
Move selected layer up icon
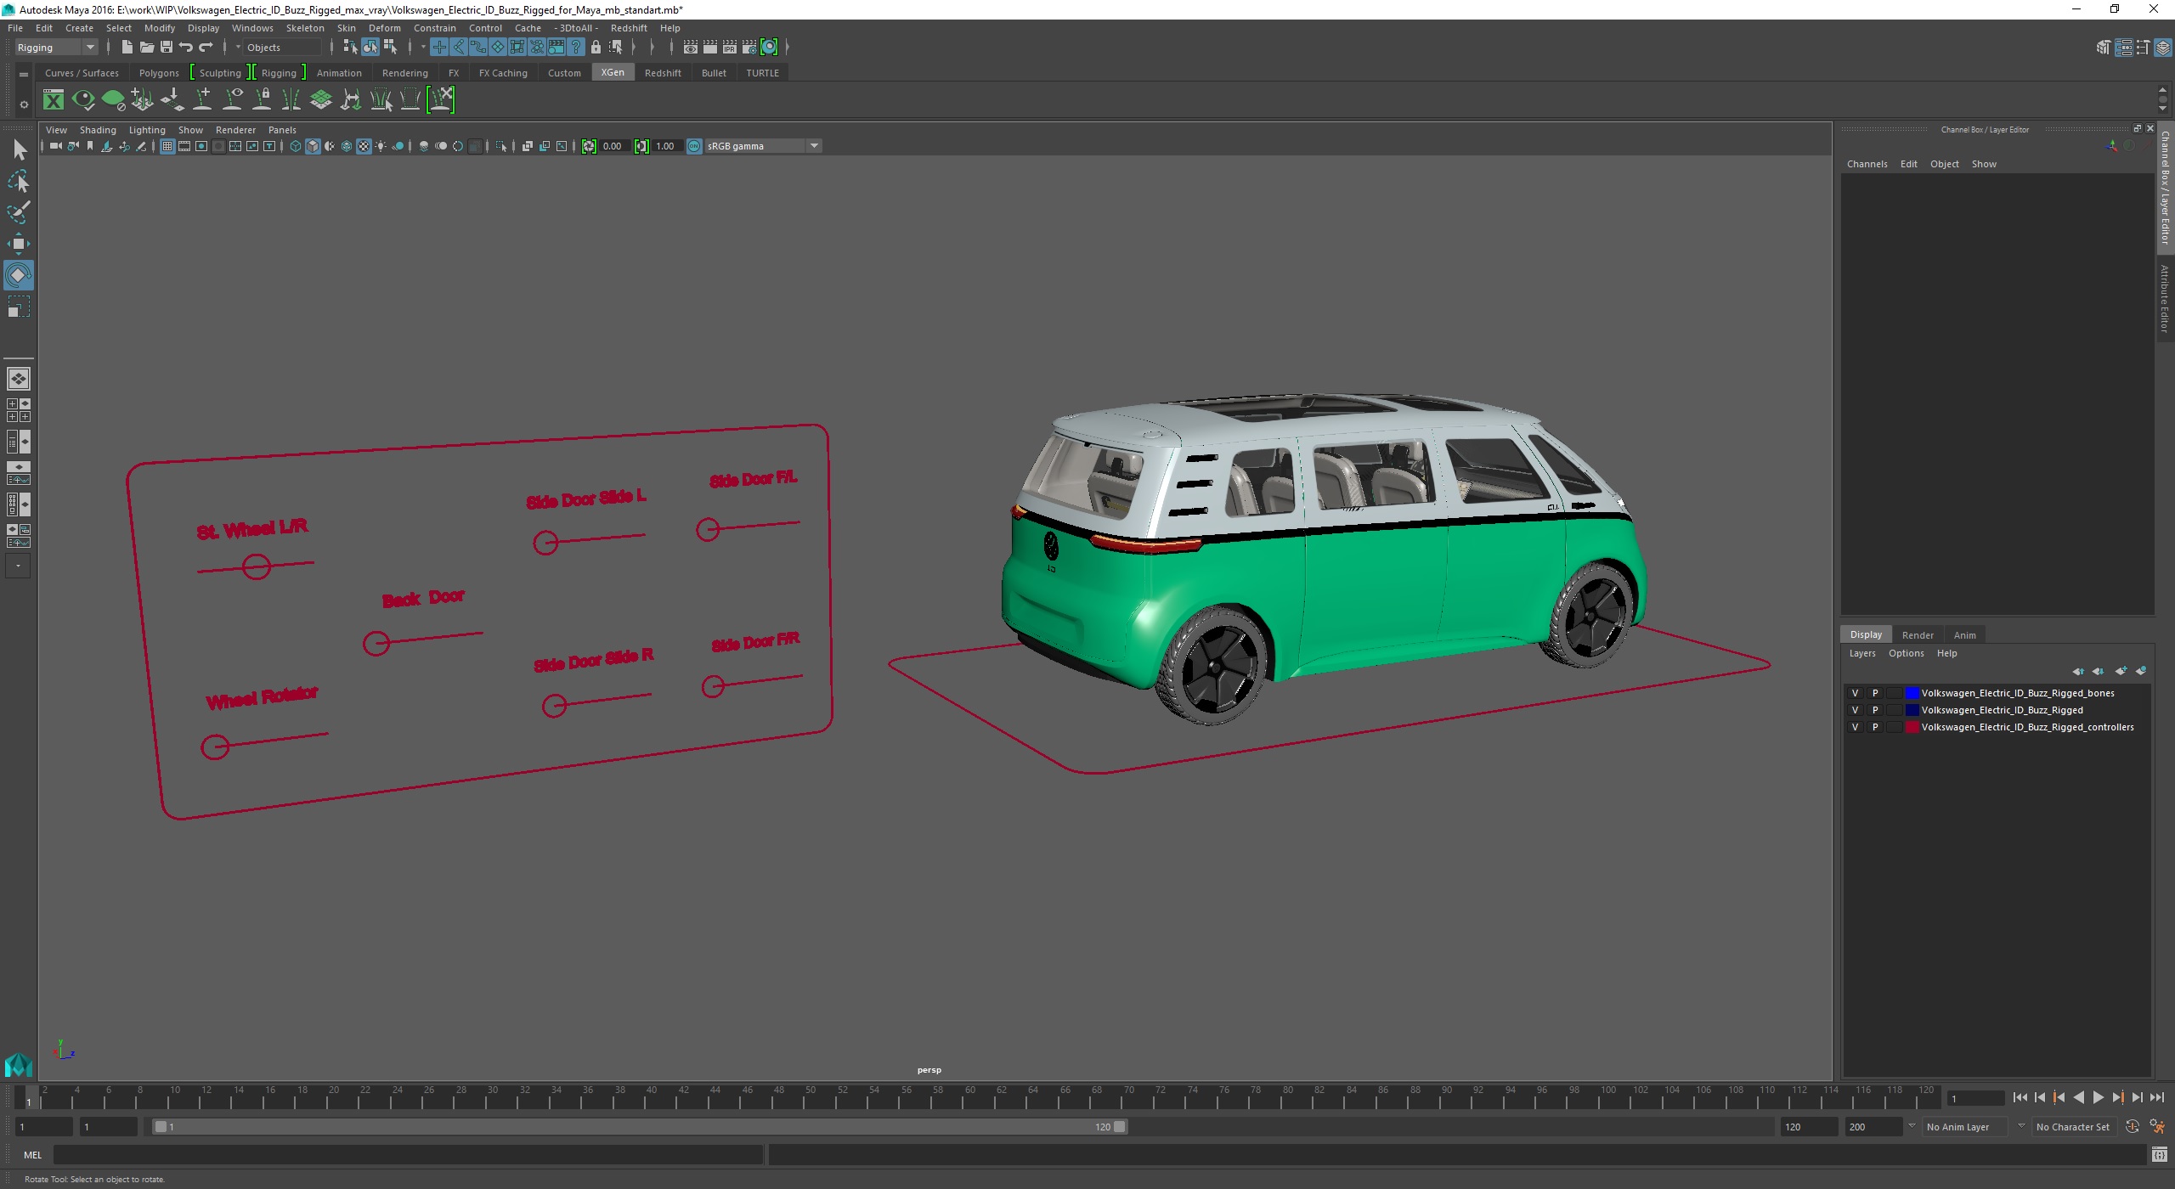(2078, 671)
